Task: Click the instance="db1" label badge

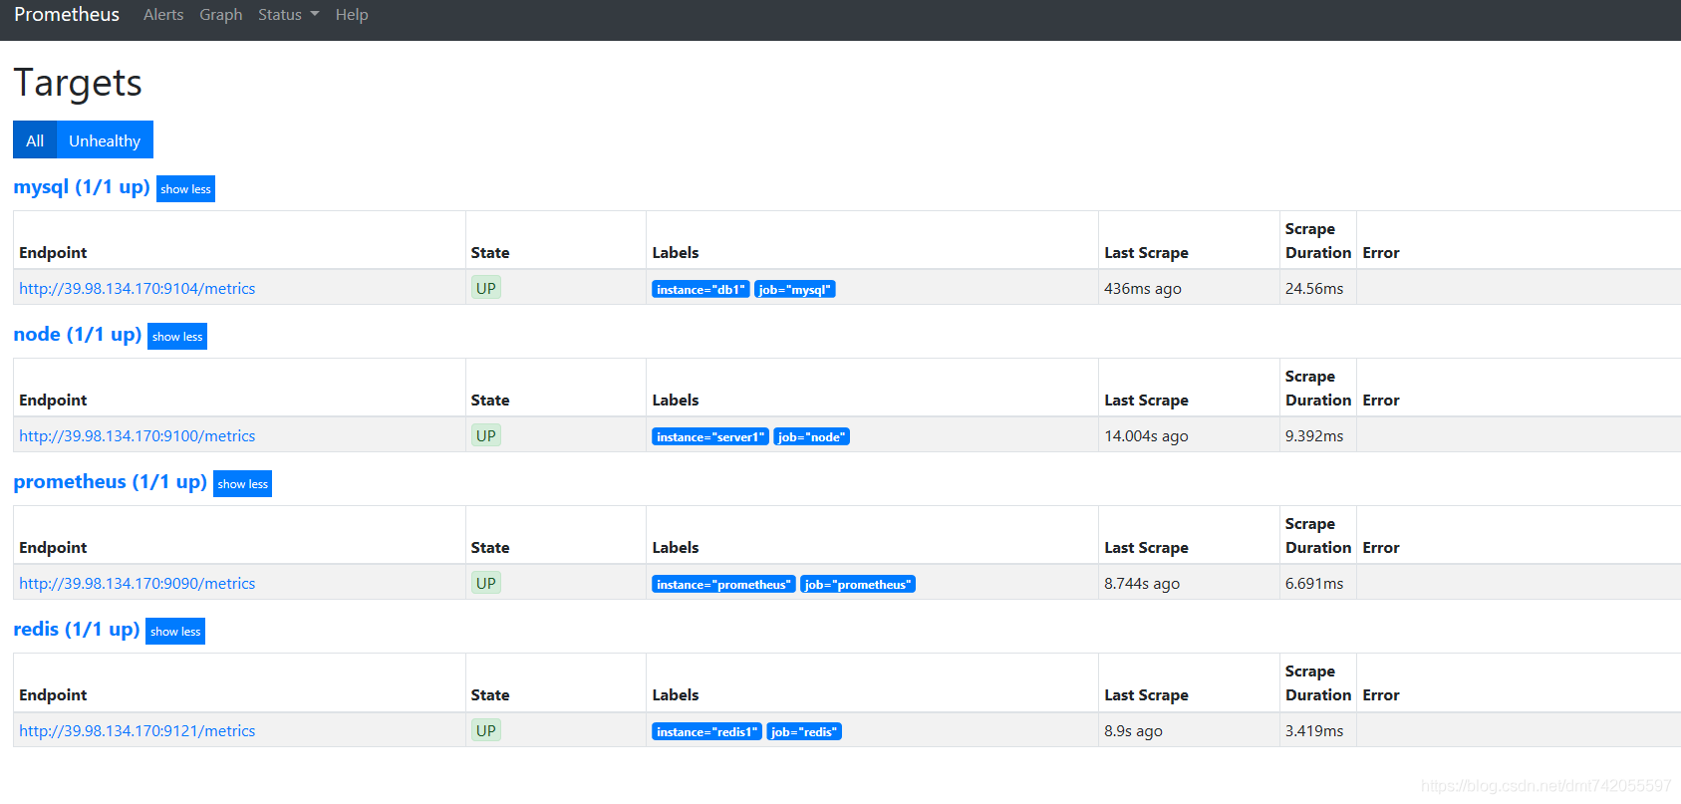Action: [700, 290]
